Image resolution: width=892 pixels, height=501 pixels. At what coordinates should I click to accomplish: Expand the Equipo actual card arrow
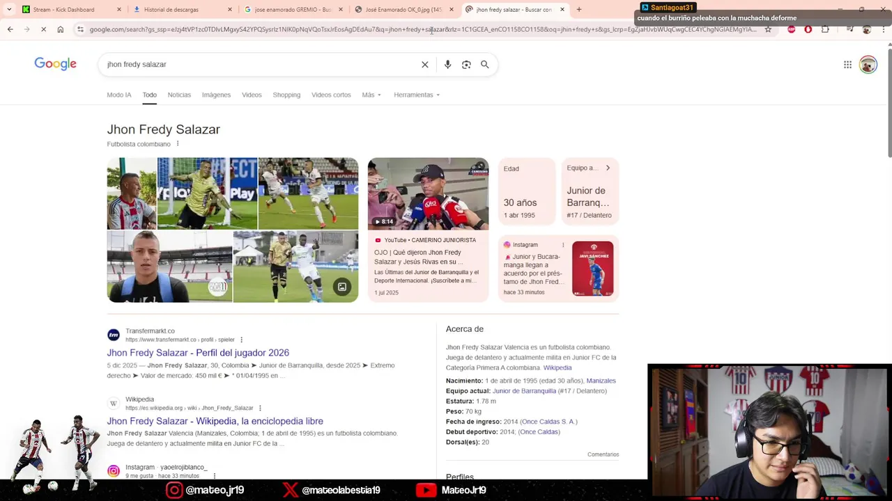tap(608, 168)
